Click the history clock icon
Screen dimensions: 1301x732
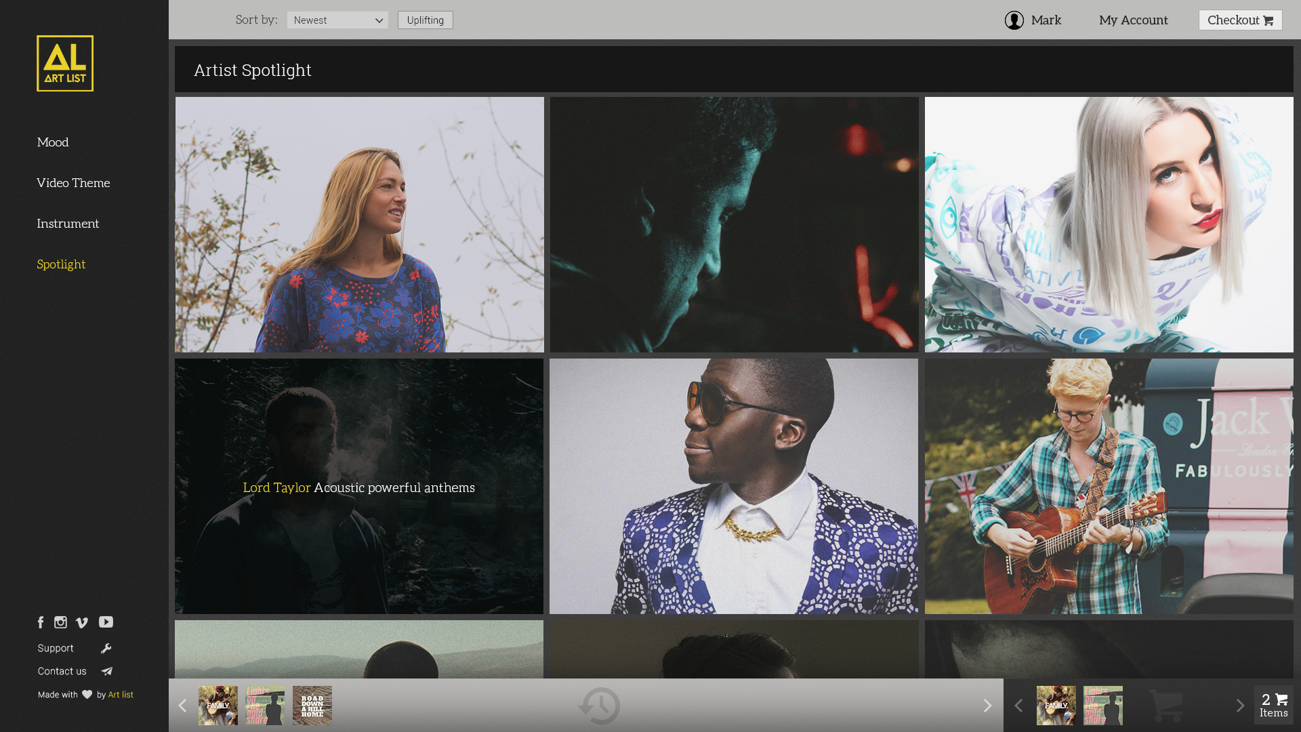(599, 706)
